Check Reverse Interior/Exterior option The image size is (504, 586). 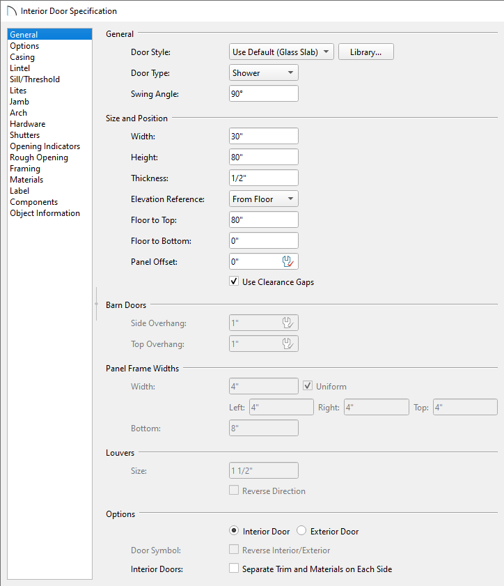tap(234, 549)
